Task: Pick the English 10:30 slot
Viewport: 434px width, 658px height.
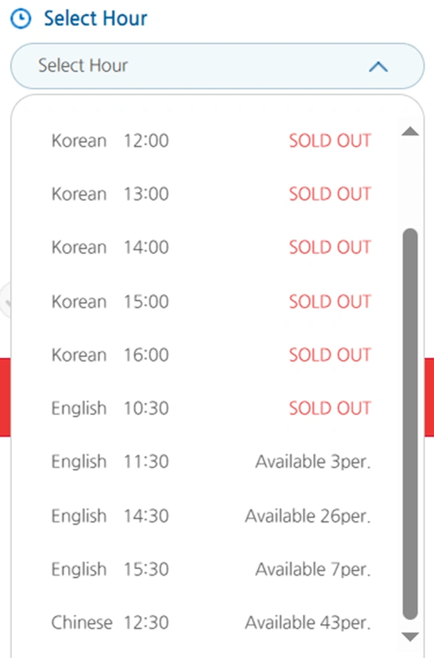Action: click(x=211, y=408)
